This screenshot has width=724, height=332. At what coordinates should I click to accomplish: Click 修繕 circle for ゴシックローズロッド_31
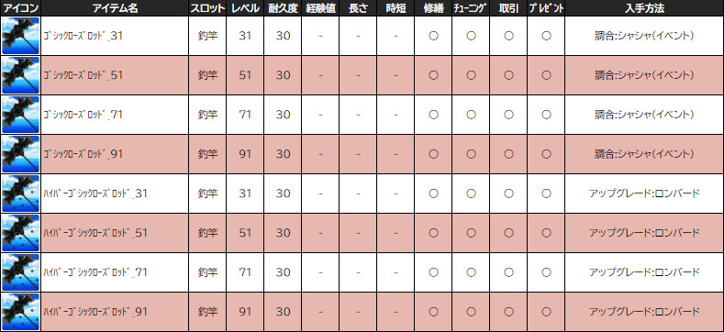pyautogui.click(x=433, y=36)
